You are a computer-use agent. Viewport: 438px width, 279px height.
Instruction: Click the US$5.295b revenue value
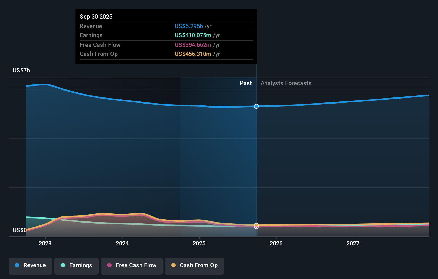(x=189, y=26)
